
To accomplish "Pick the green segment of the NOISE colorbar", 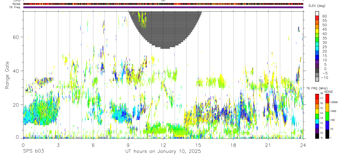I will [327, 116].
